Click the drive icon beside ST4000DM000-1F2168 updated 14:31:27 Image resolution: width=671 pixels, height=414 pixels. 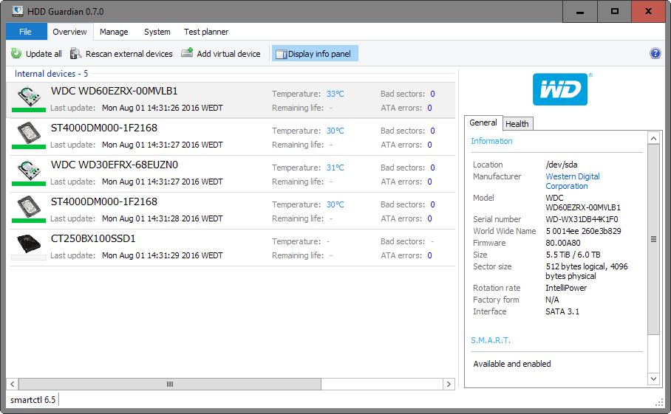pos(29,134)
